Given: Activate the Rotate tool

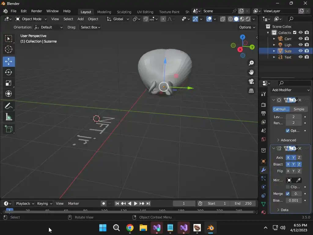Looking at the screenshot, I should click(x=9, y=72).
